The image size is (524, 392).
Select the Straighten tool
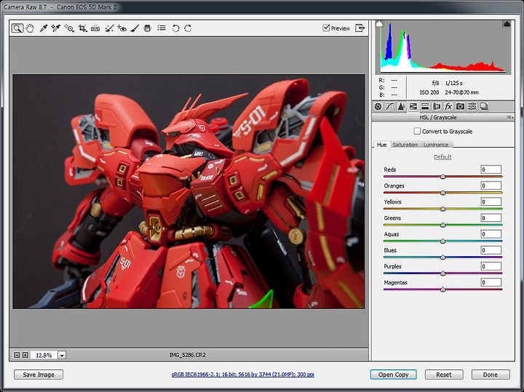click(95, 28)
